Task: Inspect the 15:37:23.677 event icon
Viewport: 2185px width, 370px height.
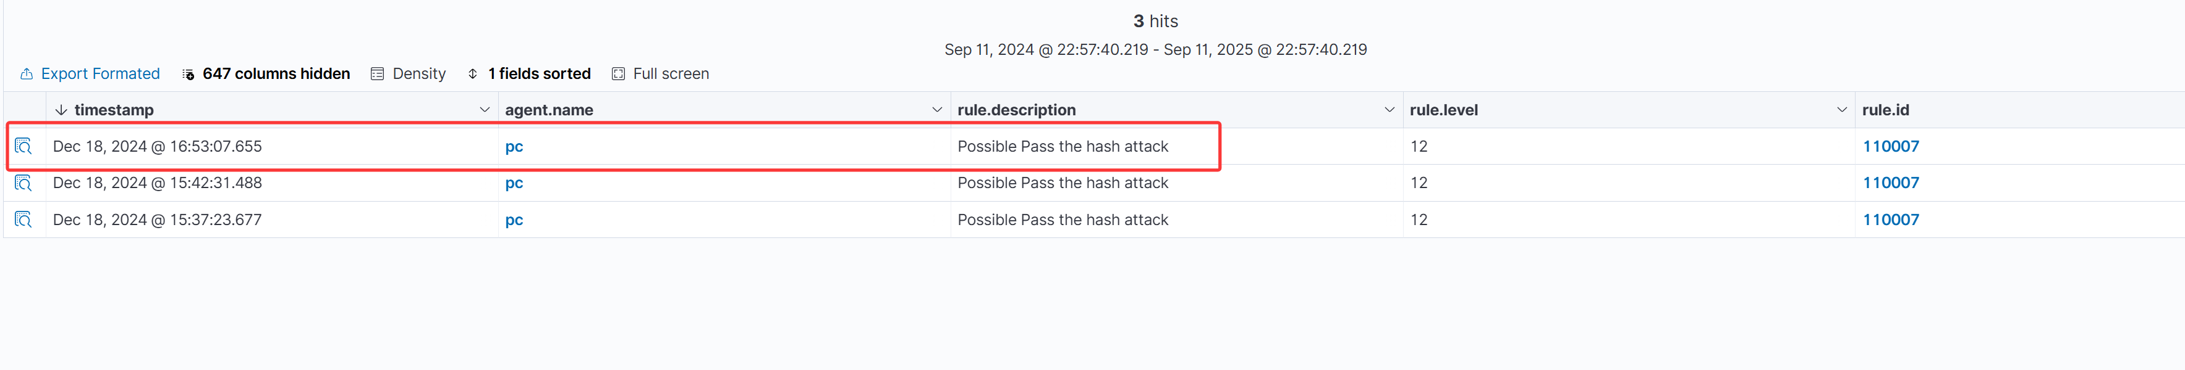Action: 23,220
